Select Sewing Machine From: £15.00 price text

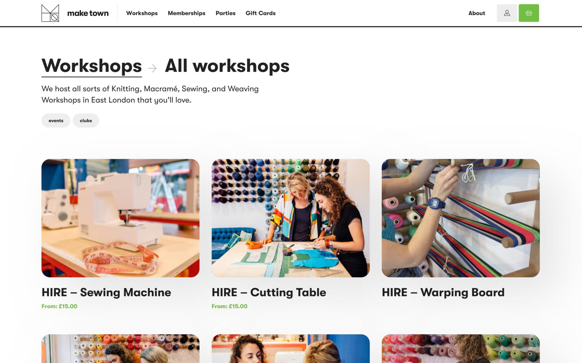[59, 306]
